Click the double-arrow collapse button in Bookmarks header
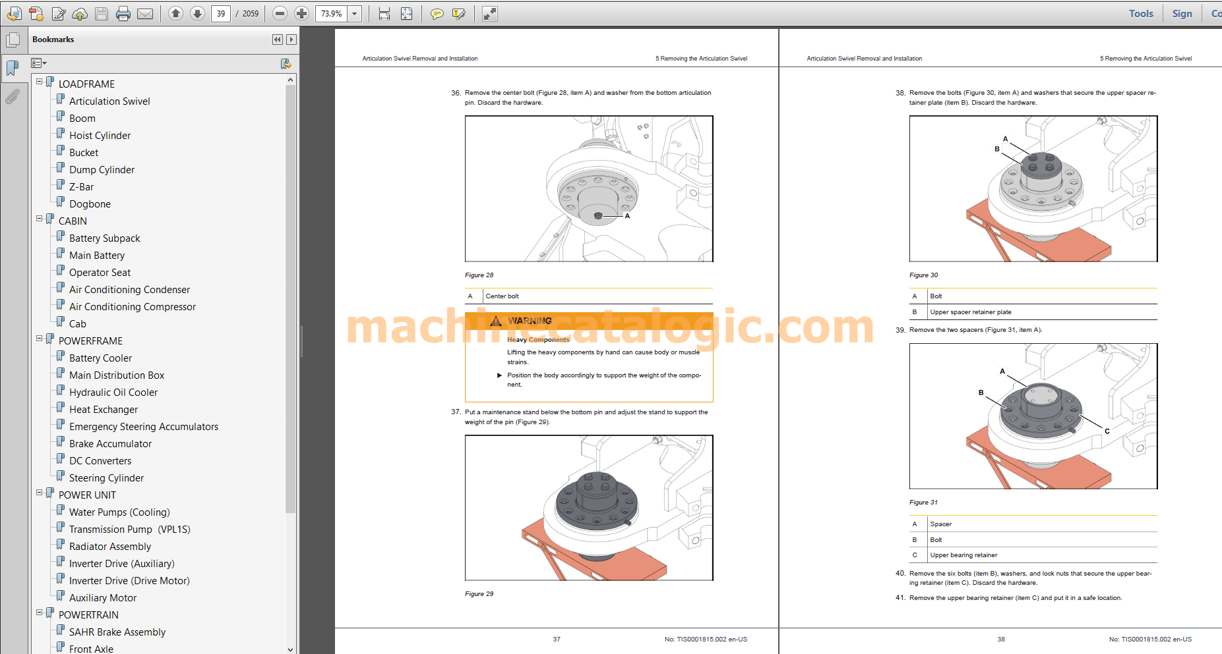 [x=278, y=40]
